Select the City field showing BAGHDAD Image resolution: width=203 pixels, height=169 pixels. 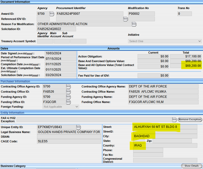165,136
